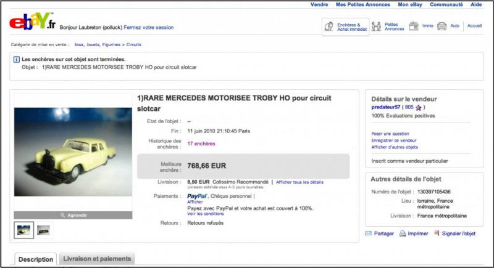Open the Petites Annonces text link

click(394, 26)
